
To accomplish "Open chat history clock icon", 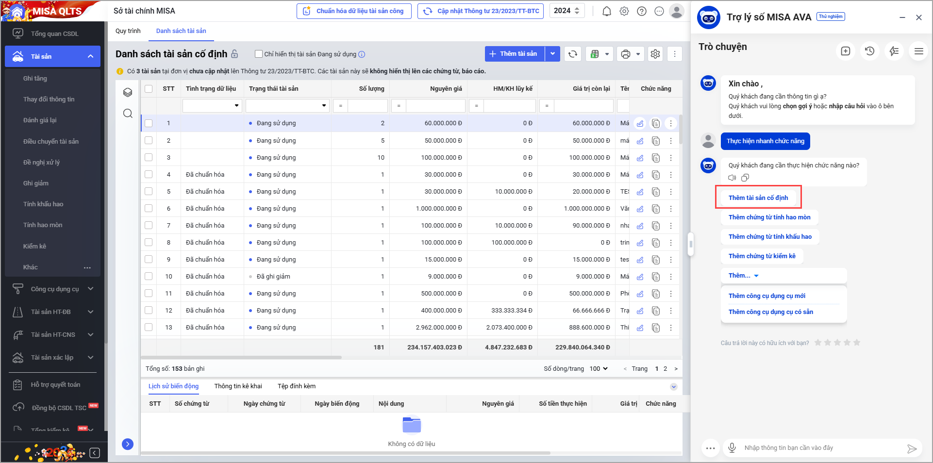I will (x=869, y=51).
